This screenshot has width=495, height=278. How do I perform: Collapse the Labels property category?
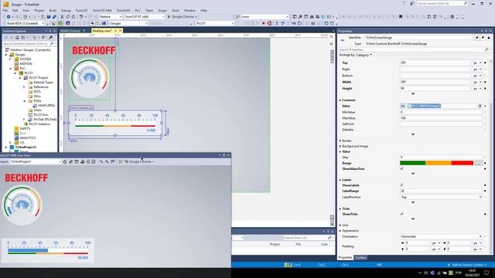340,180
